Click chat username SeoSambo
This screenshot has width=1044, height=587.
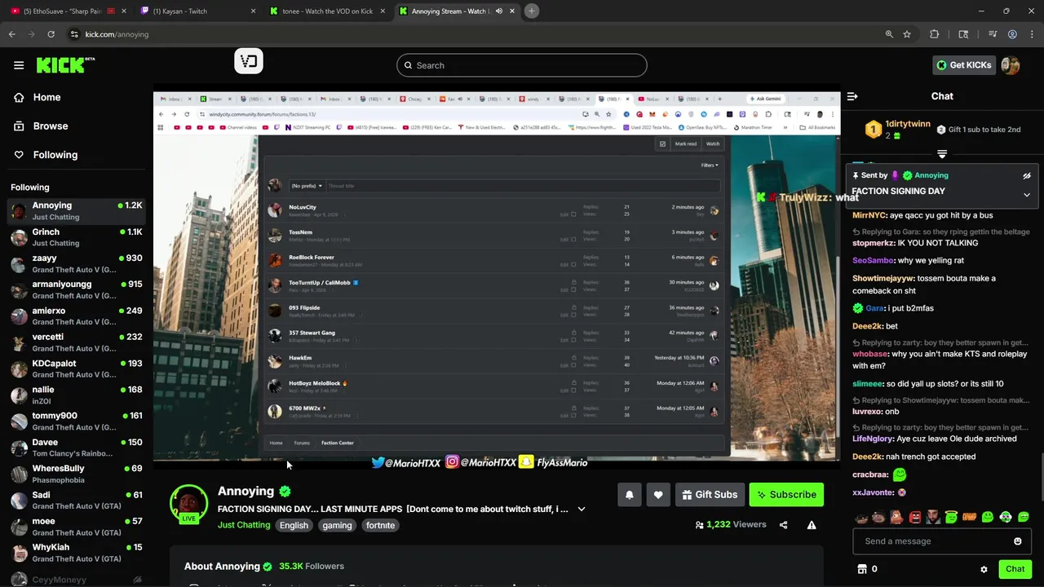pyautogui.click(x=873, y=260)
